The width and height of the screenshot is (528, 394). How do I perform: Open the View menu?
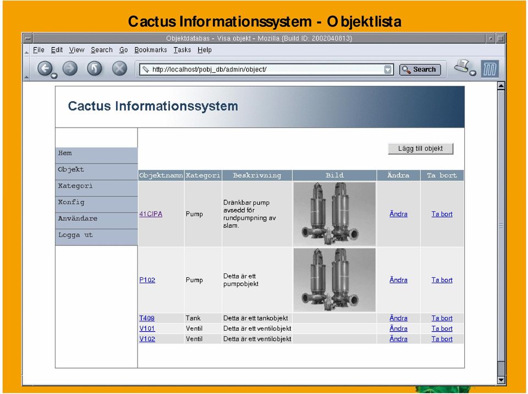click(76, 50)
